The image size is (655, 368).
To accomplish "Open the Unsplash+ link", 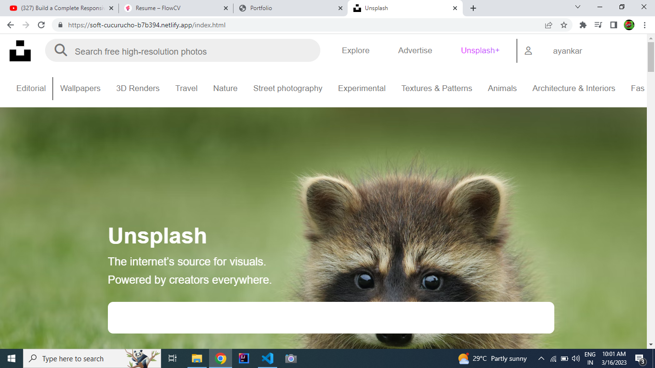I will pyautogui.click(x=480, y=51).
